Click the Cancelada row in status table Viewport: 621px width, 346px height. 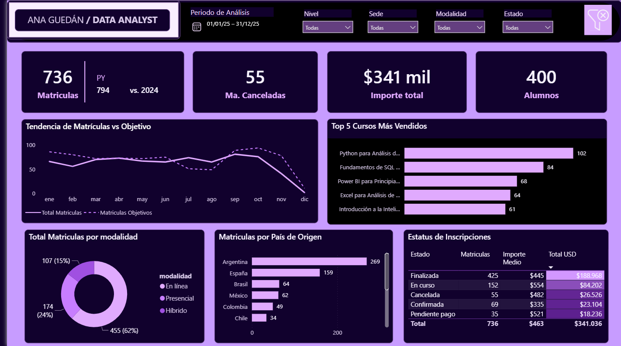coord(507,295)
